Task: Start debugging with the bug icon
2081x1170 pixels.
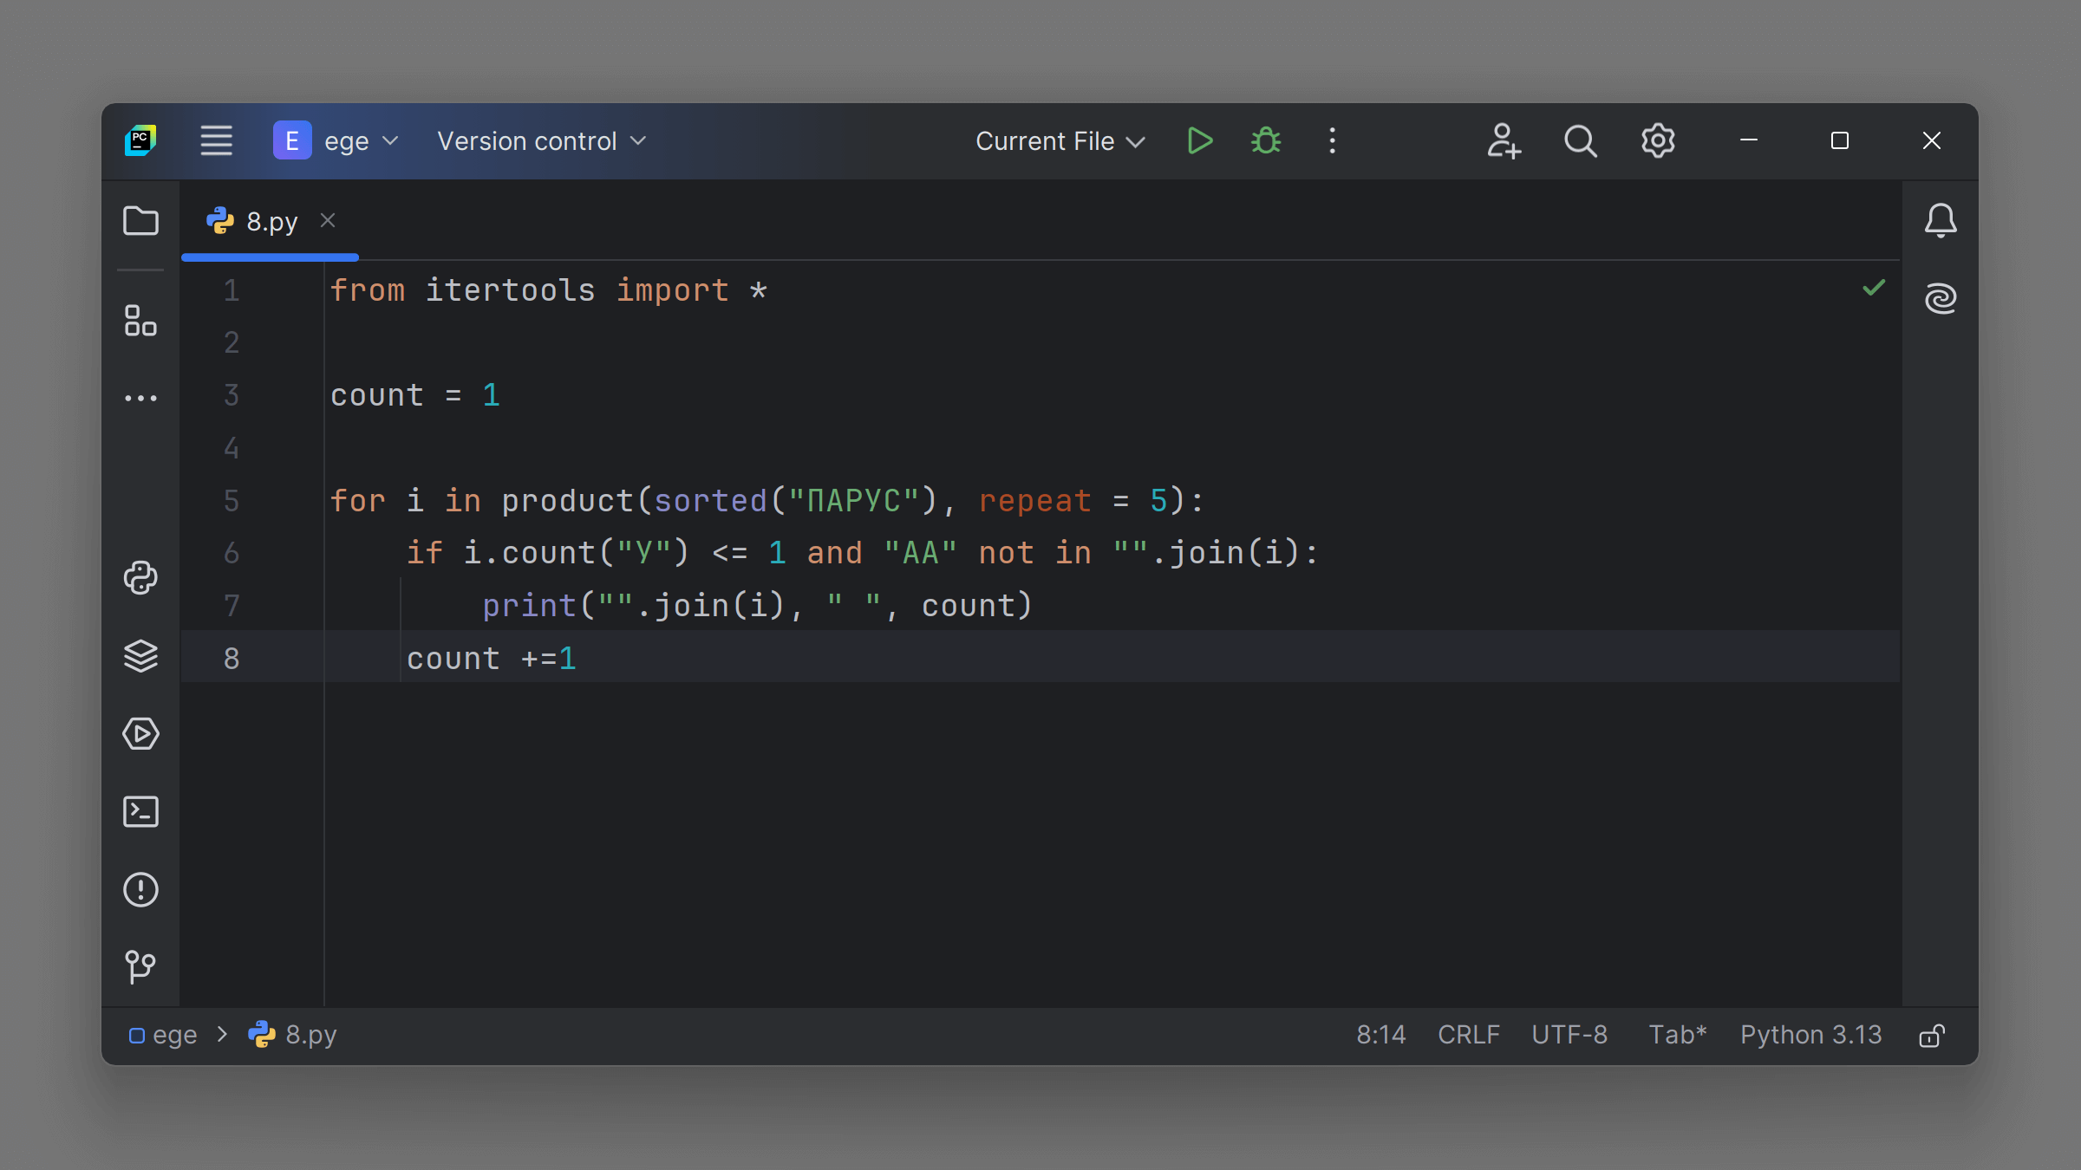Action: [1266, 140]
